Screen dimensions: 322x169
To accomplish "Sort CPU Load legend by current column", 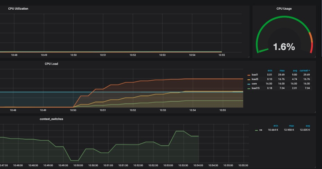I will pos(304,71).
